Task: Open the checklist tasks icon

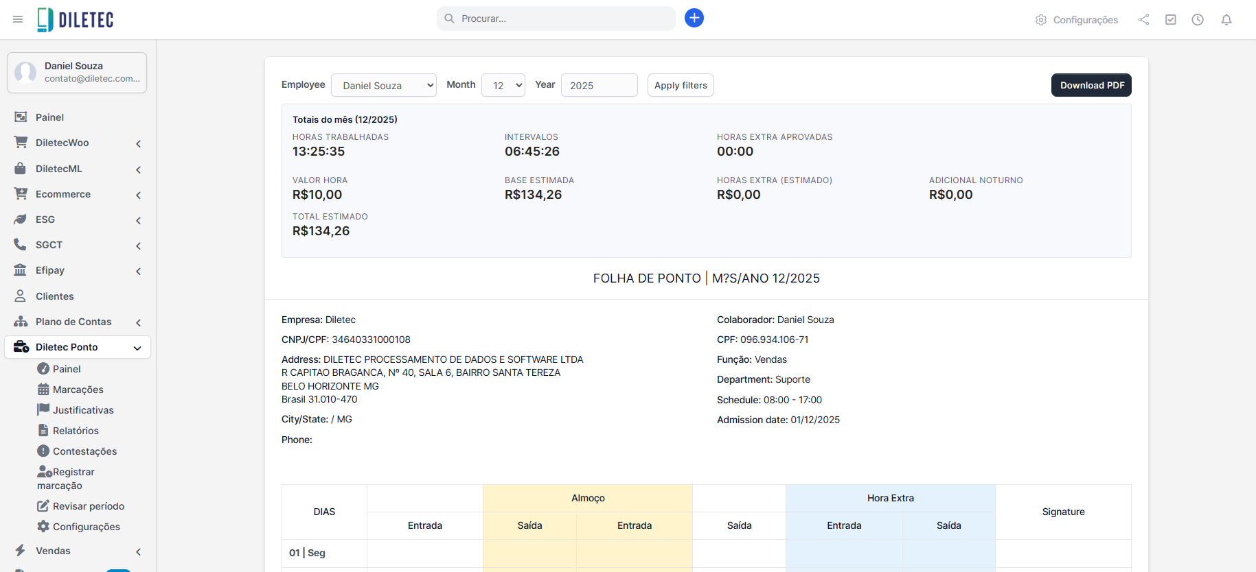Action: (1171, 20)
